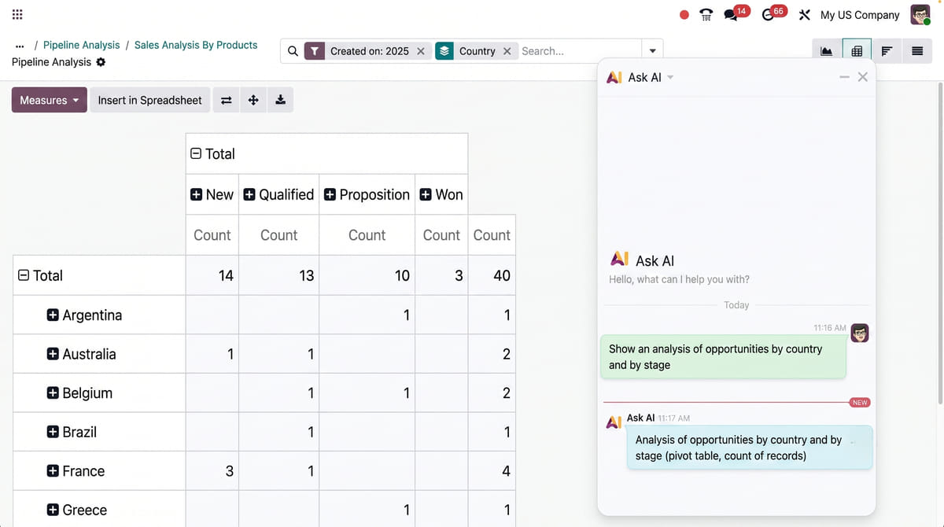Switch to graph view
The width and height of the screenshot is (944, 527).
pyautogui.click(x=826, y=51)
